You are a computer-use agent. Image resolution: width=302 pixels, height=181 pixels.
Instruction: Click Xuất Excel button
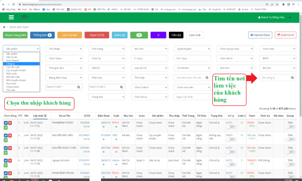285,35
